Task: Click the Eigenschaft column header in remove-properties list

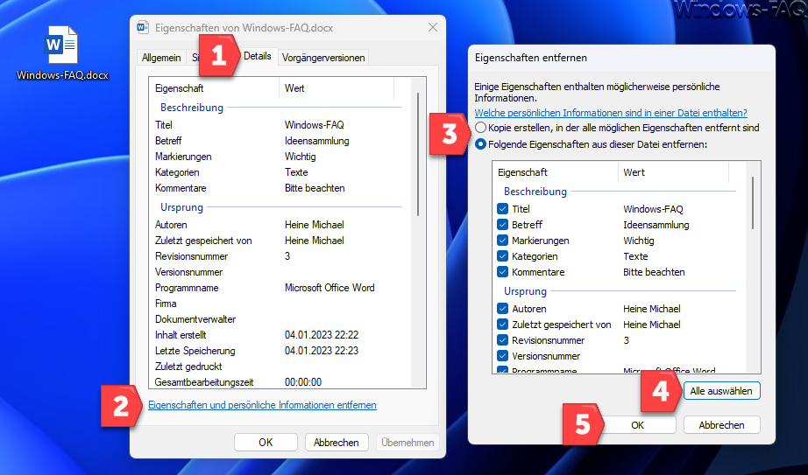Action: point(555,172)
